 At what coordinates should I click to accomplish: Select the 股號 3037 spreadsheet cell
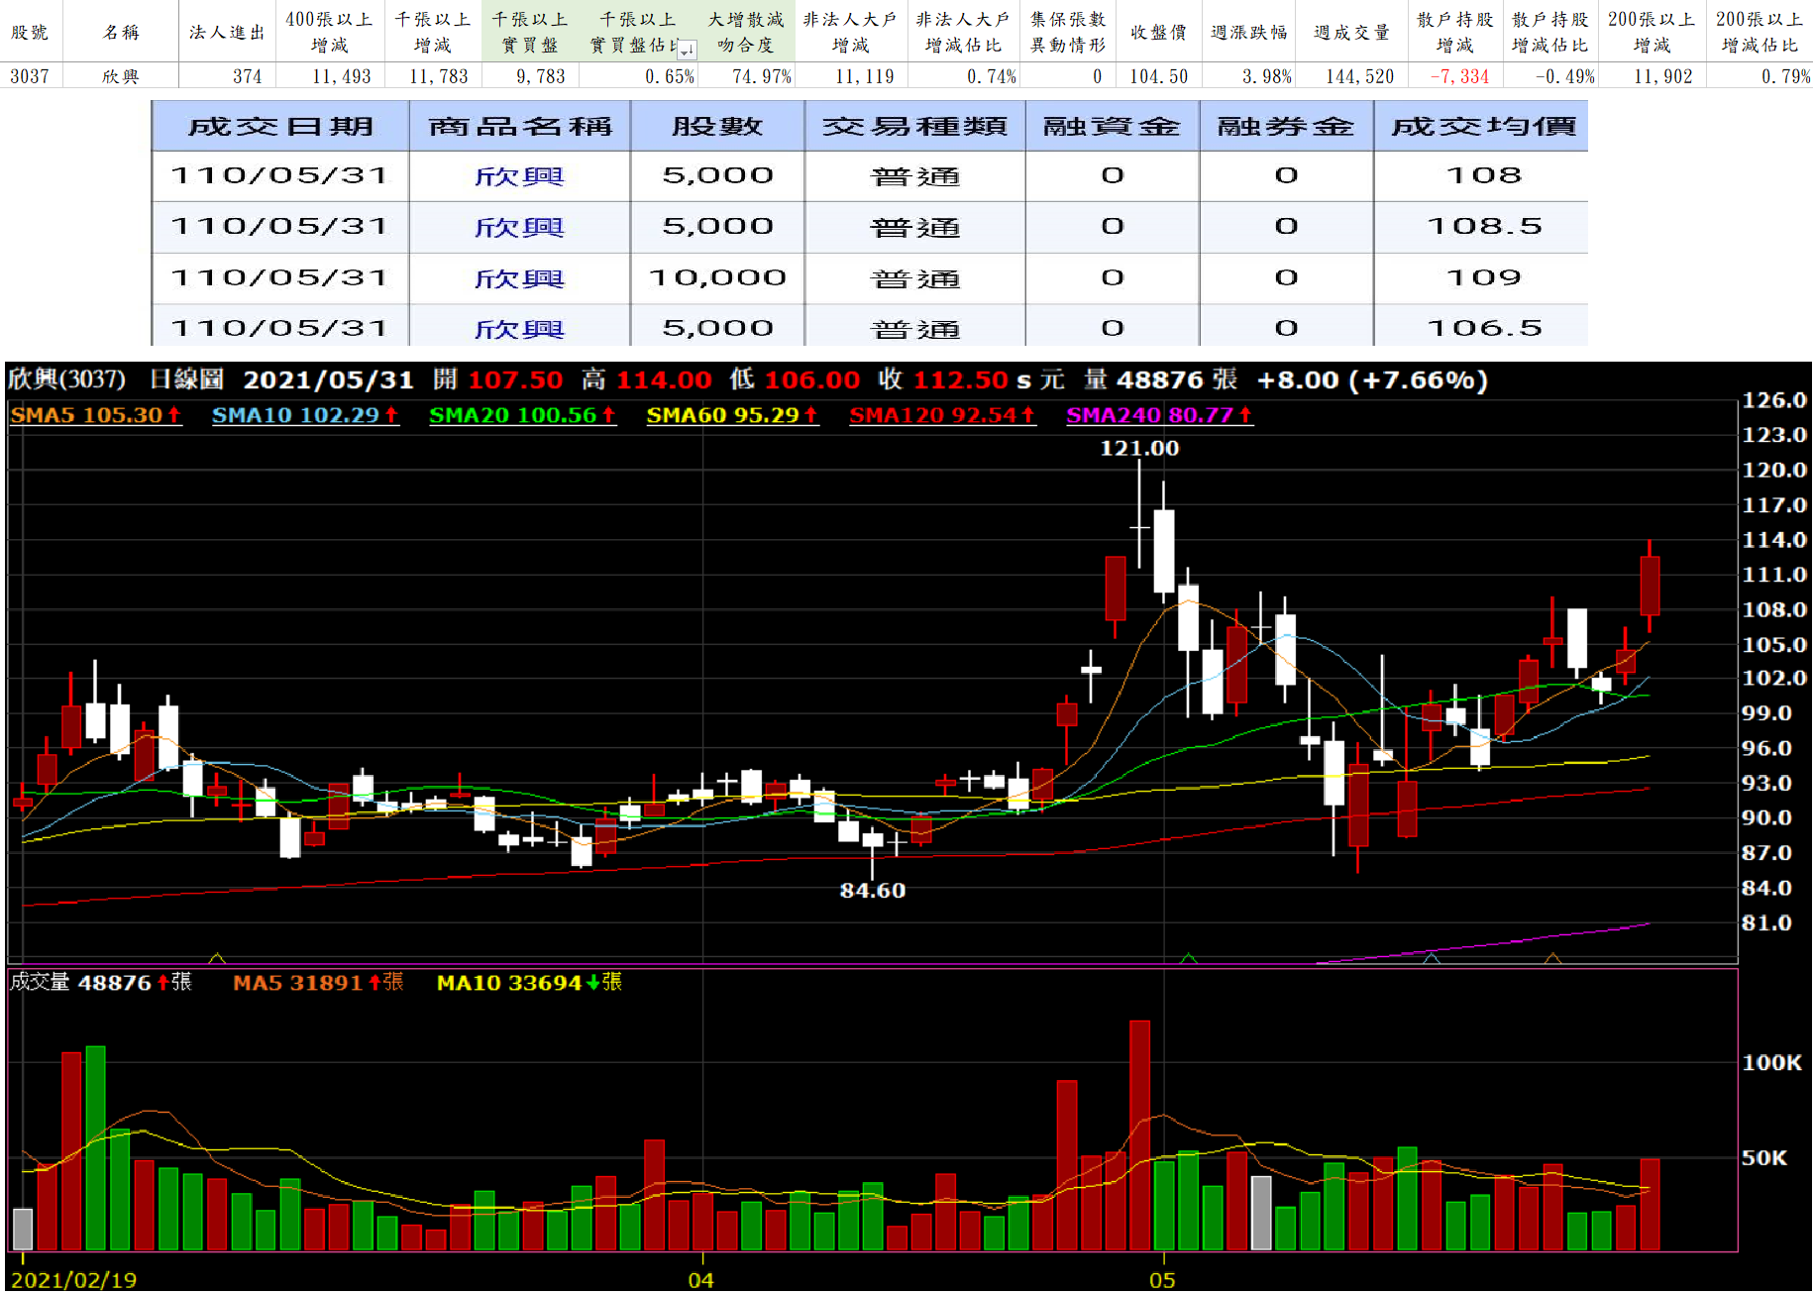point(30,76)
